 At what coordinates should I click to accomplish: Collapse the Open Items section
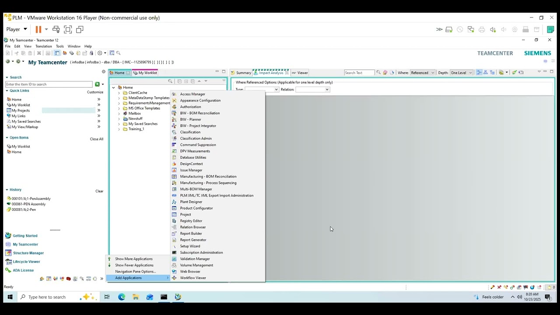point(7,138)
